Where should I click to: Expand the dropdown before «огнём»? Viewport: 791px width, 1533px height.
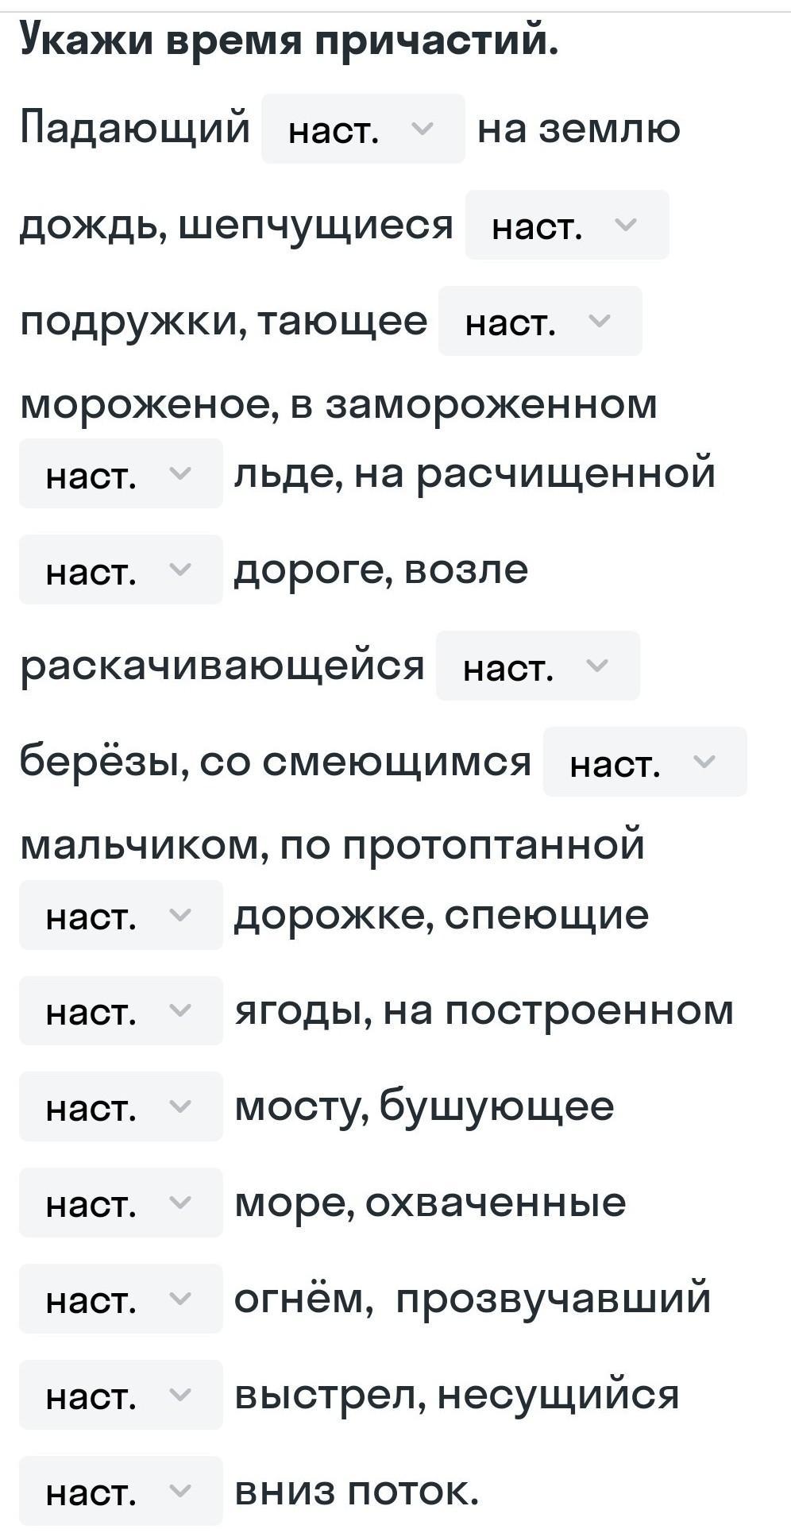click(x=121, y=1299)
